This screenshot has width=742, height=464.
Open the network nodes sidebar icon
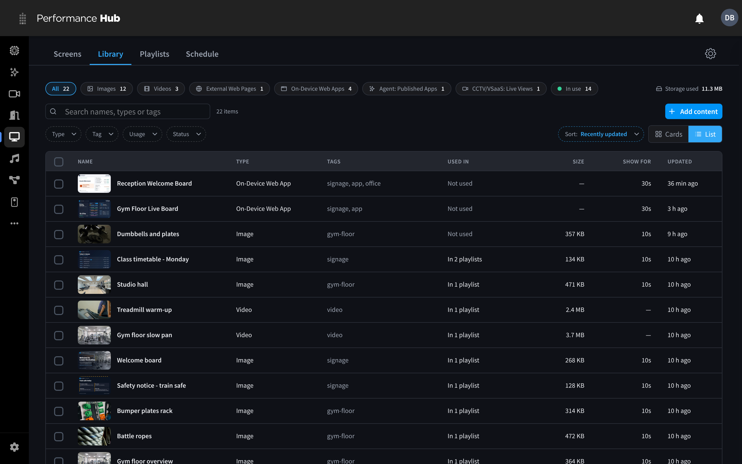14,180
